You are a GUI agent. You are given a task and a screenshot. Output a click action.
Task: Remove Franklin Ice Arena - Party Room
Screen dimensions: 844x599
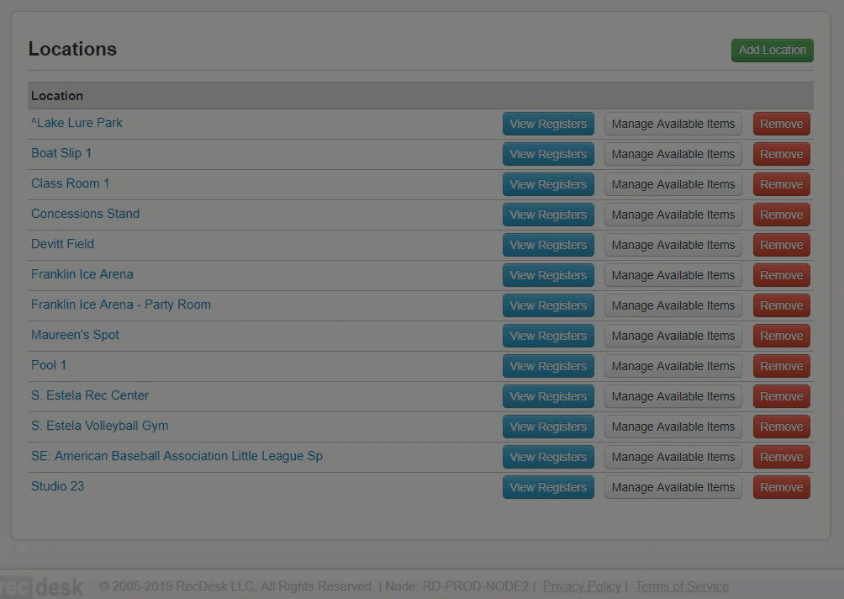(x=781, y=305)
